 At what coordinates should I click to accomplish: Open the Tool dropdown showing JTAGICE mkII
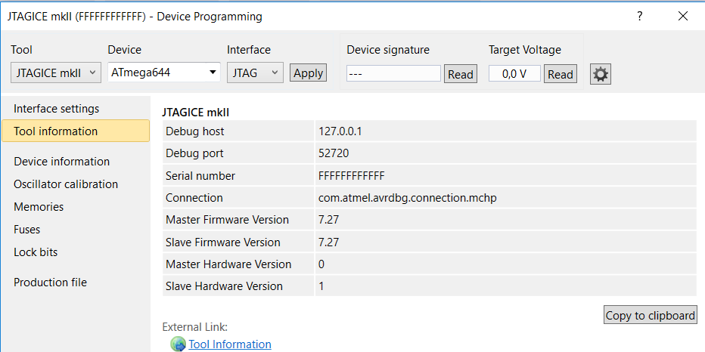[55, 73]
